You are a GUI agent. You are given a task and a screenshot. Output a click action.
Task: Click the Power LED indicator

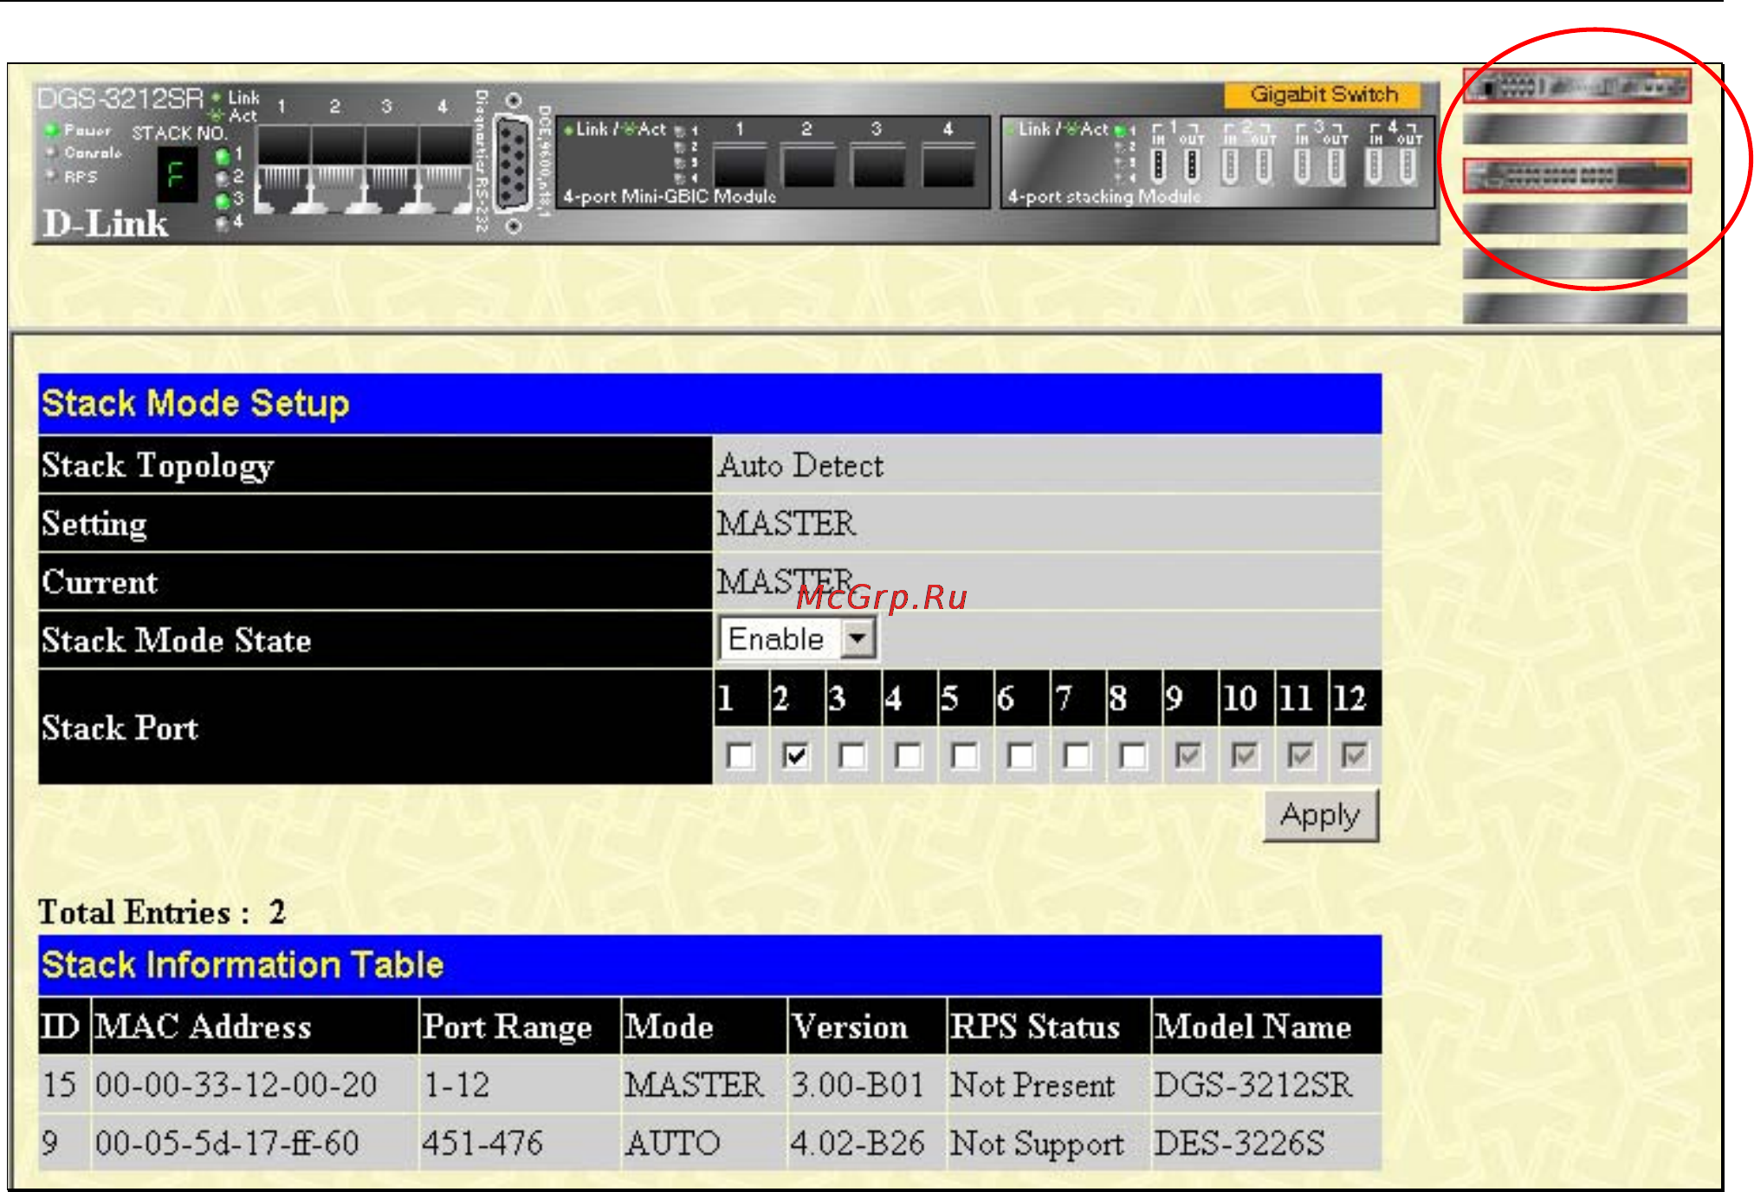[51, 130]
